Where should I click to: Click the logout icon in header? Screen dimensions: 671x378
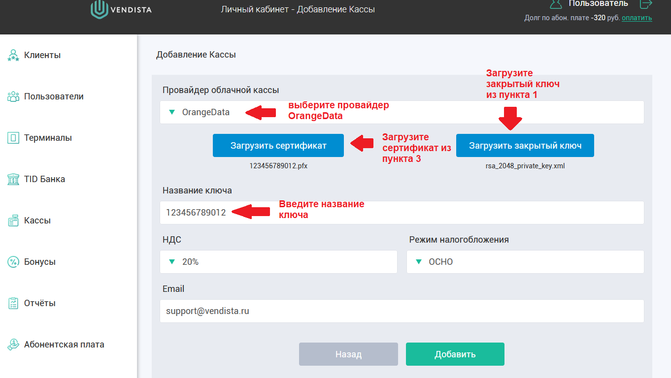tap(645, 4)
